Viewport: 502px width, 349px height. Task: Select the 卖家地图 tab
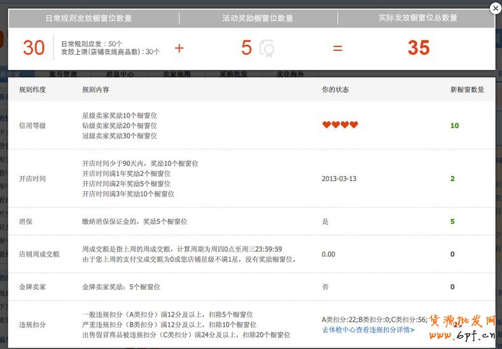174,74
